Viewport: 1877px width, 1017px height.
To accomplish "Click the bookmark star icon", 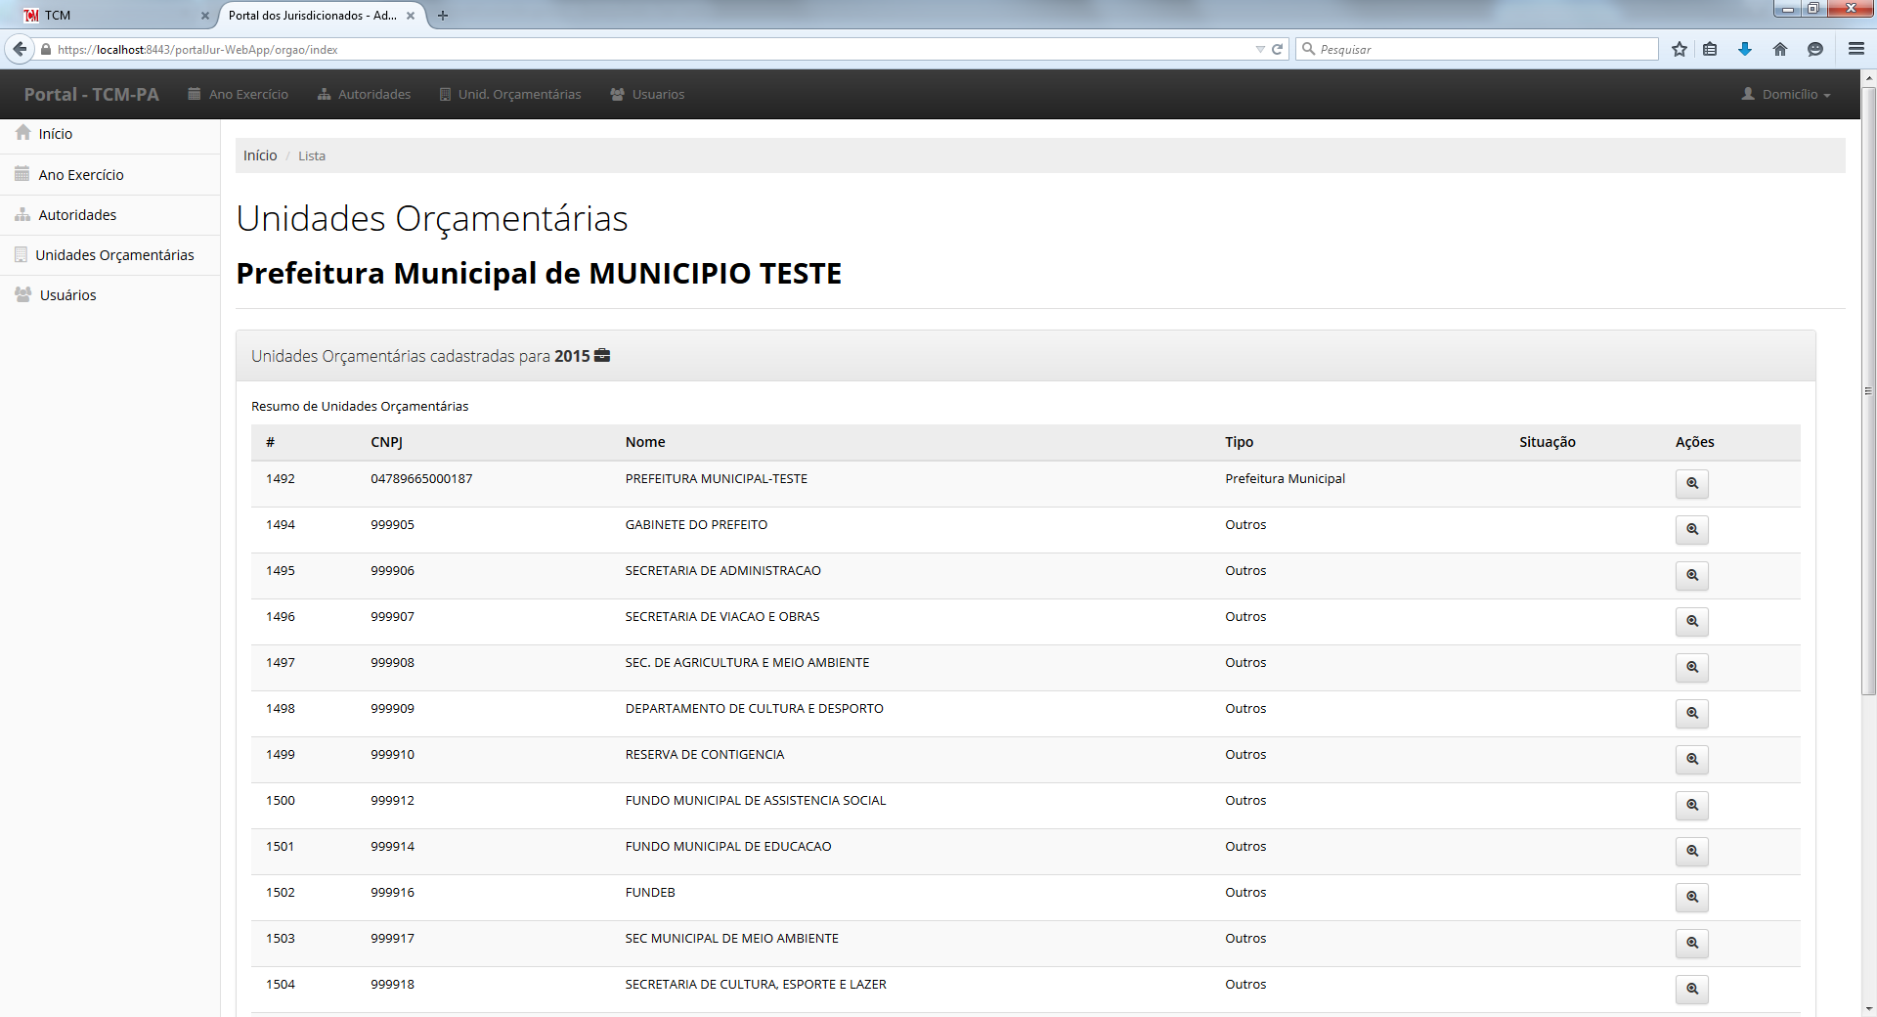I will (1680, 49).
